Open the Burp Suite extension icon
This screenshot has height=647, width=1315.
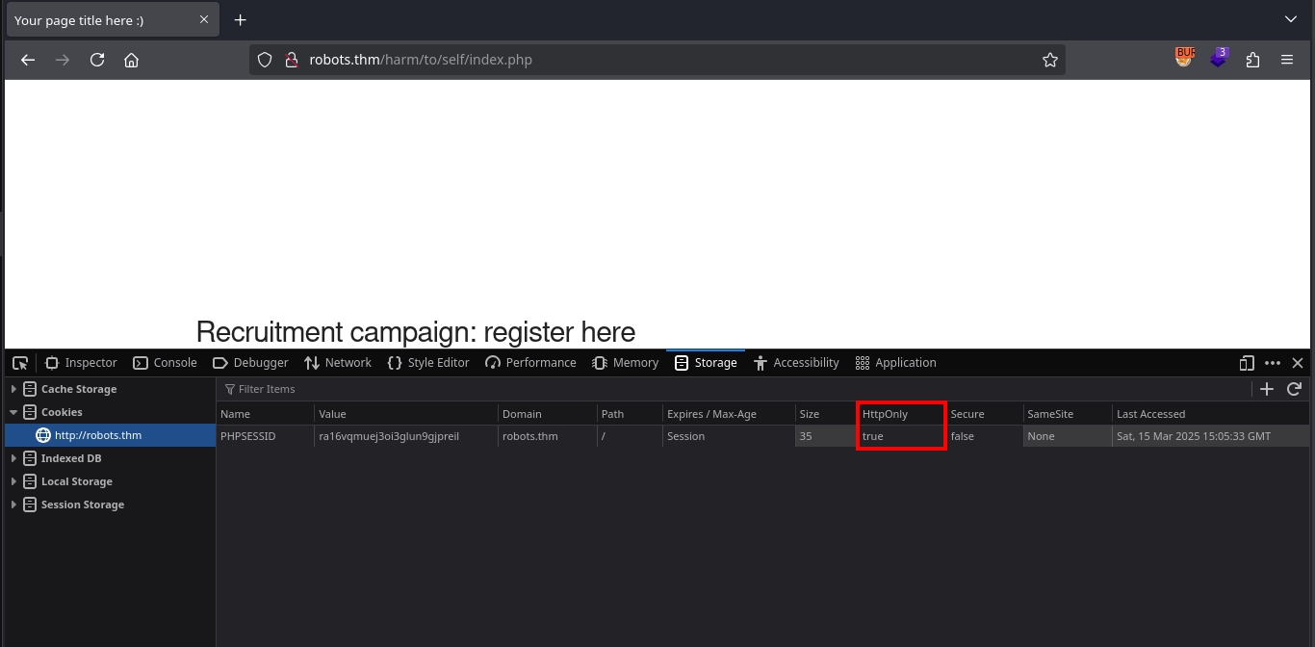(1183, 59)
